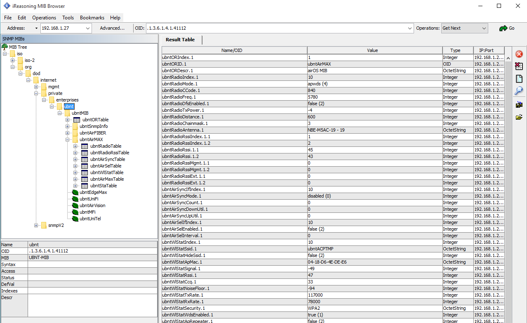Click the Advanced... button
The width and height of the screenshot is (527, 323).
click(x=112, y=28)
